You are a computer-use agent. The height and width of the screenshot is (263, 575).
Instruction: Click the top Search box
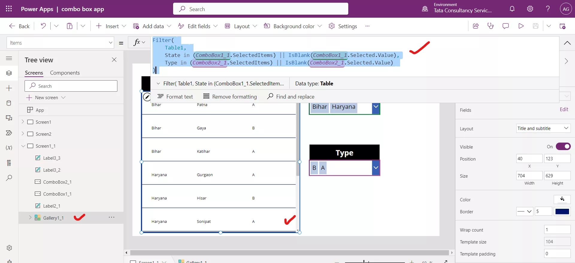pyautogui.click(x=261, y=9)
